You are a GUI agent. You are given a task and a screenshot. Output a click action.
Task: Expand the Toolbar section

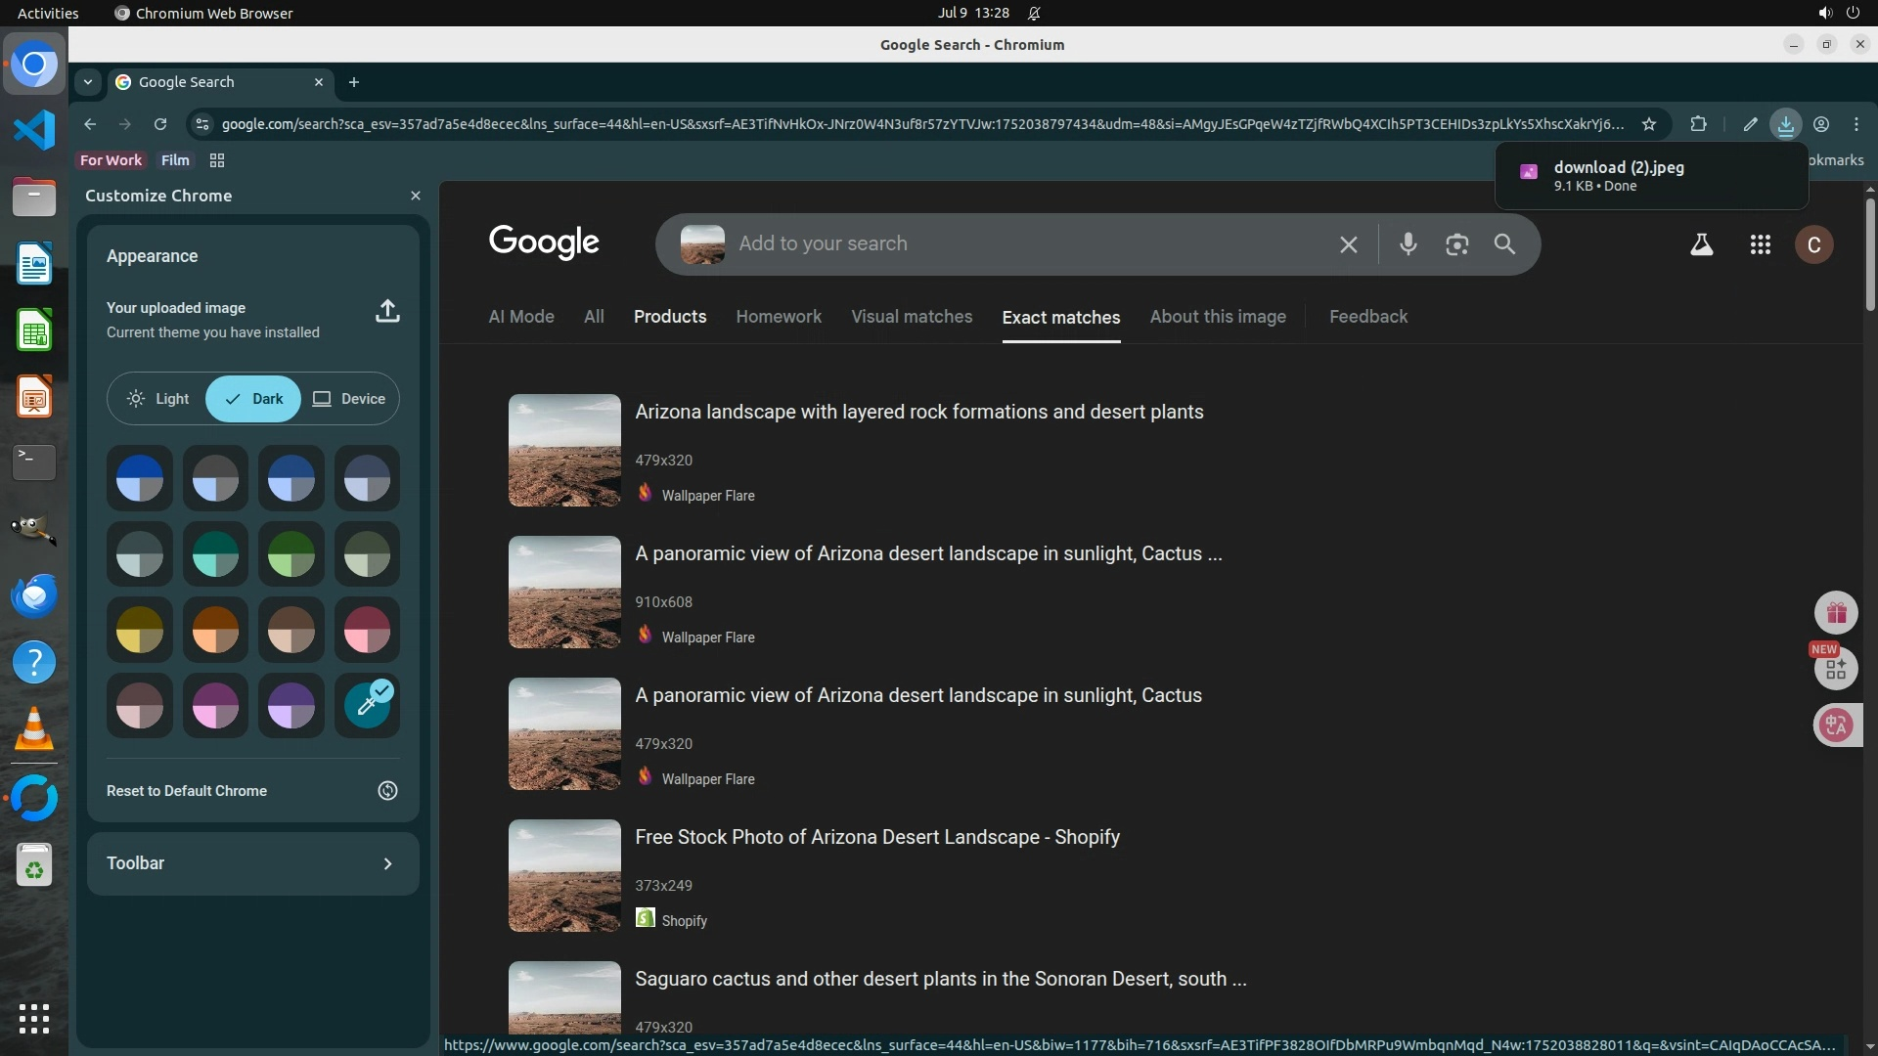click(x=387, y=863)
